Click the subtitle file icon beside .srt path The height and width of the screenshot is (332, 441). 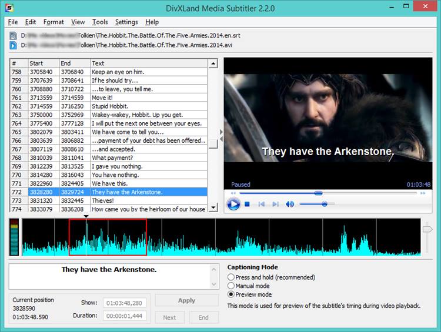click(13, 36)
